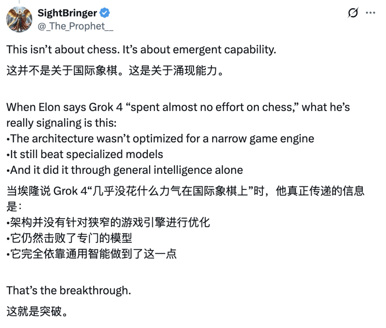
Task: Click the final Chinese line 这就是突破
Action: pos(37,311)
